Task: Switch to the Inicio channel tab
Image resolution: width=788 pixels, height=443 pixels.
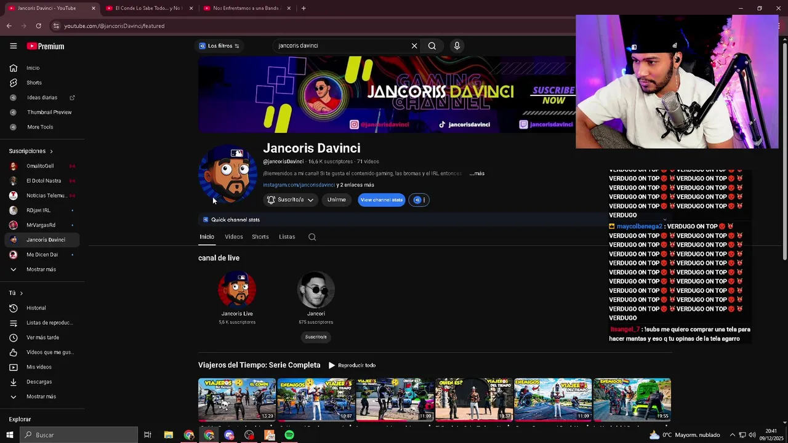Action: pyautogui.click(x=207, y=237)
